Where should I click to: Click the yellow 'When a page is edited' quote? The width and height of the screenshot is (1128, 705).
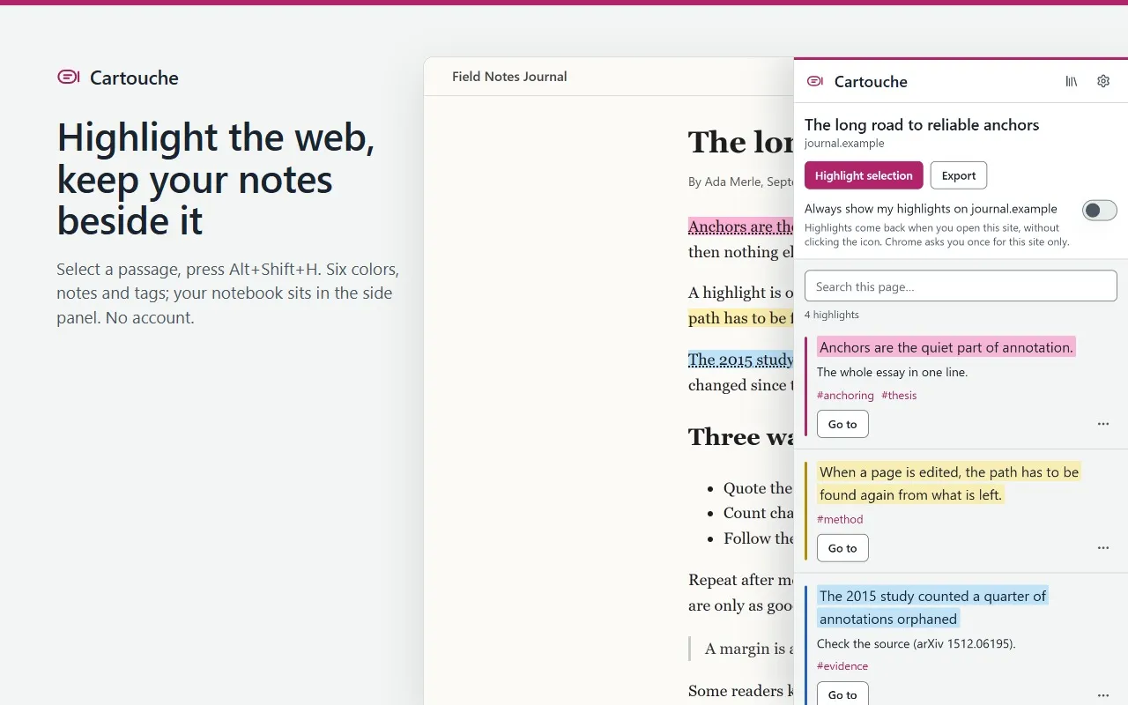(949, 484)
